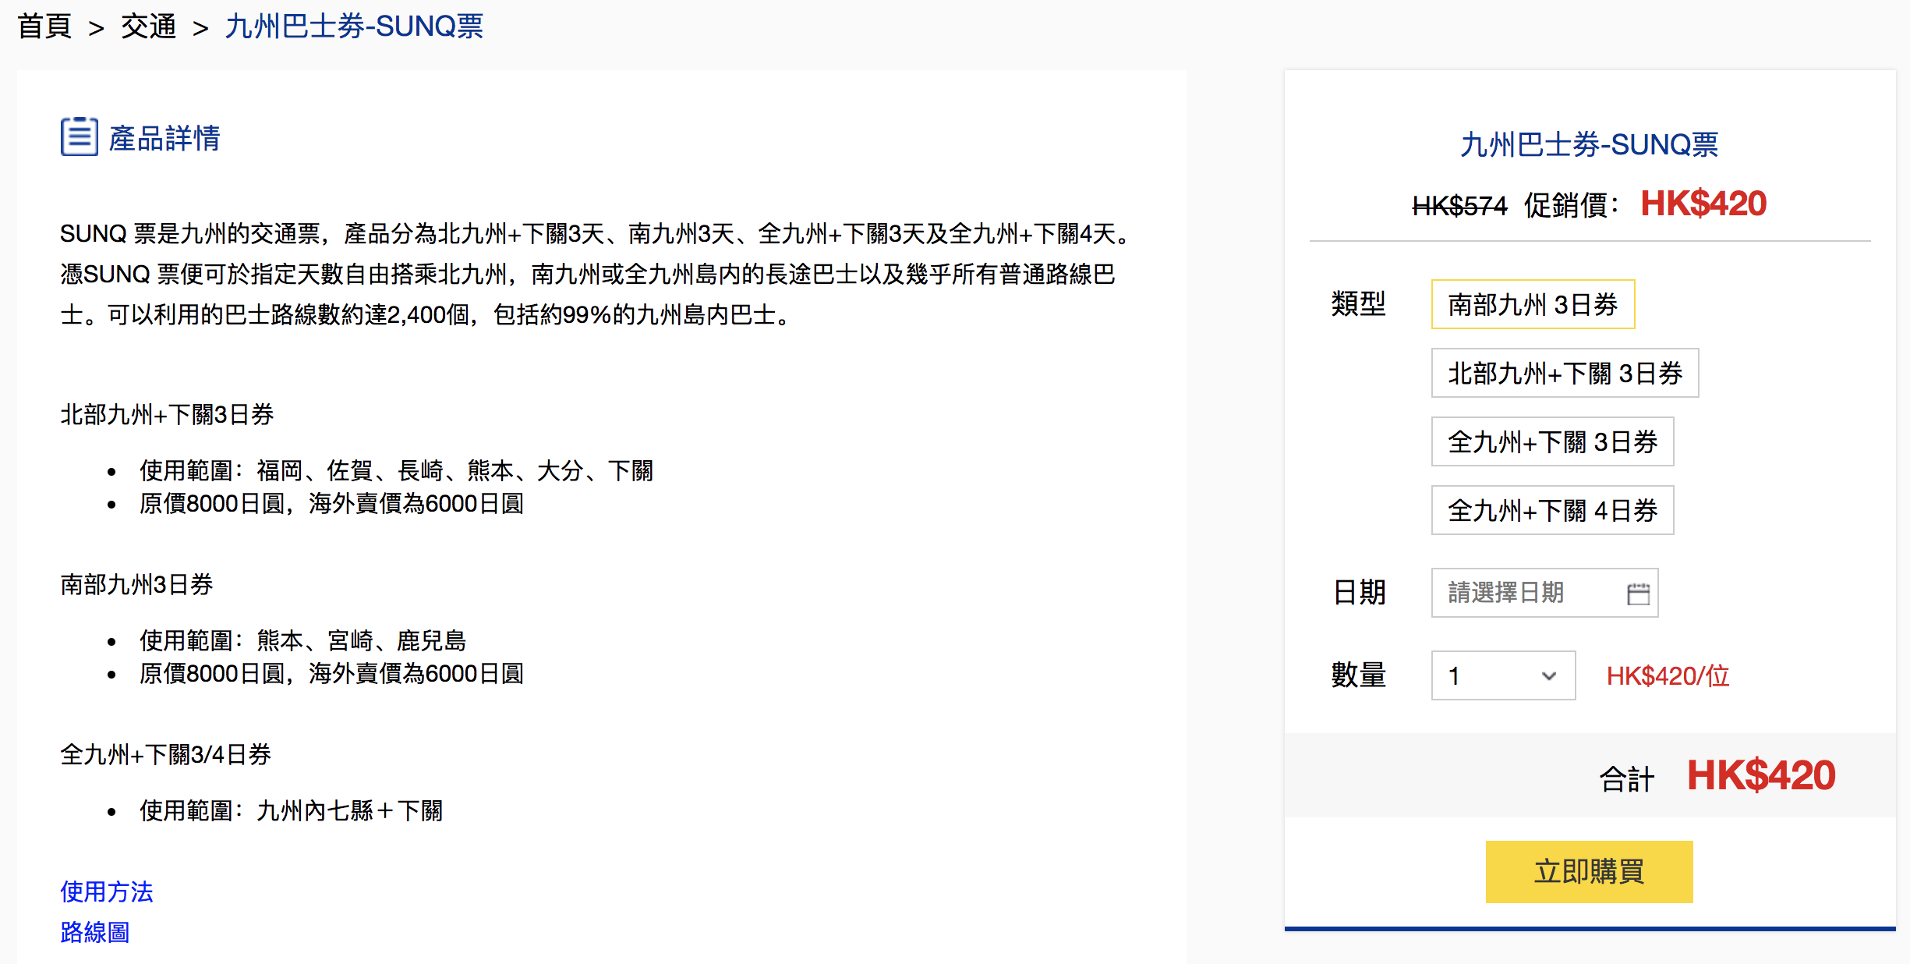Click the promo price HK$420 beside 促銷價
The image size is (1910, 964).
click(1703, 204)
